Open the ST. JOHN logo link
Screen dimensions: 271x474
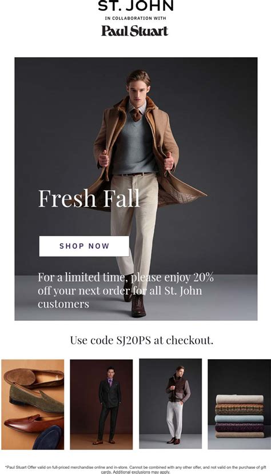(135, 6)
